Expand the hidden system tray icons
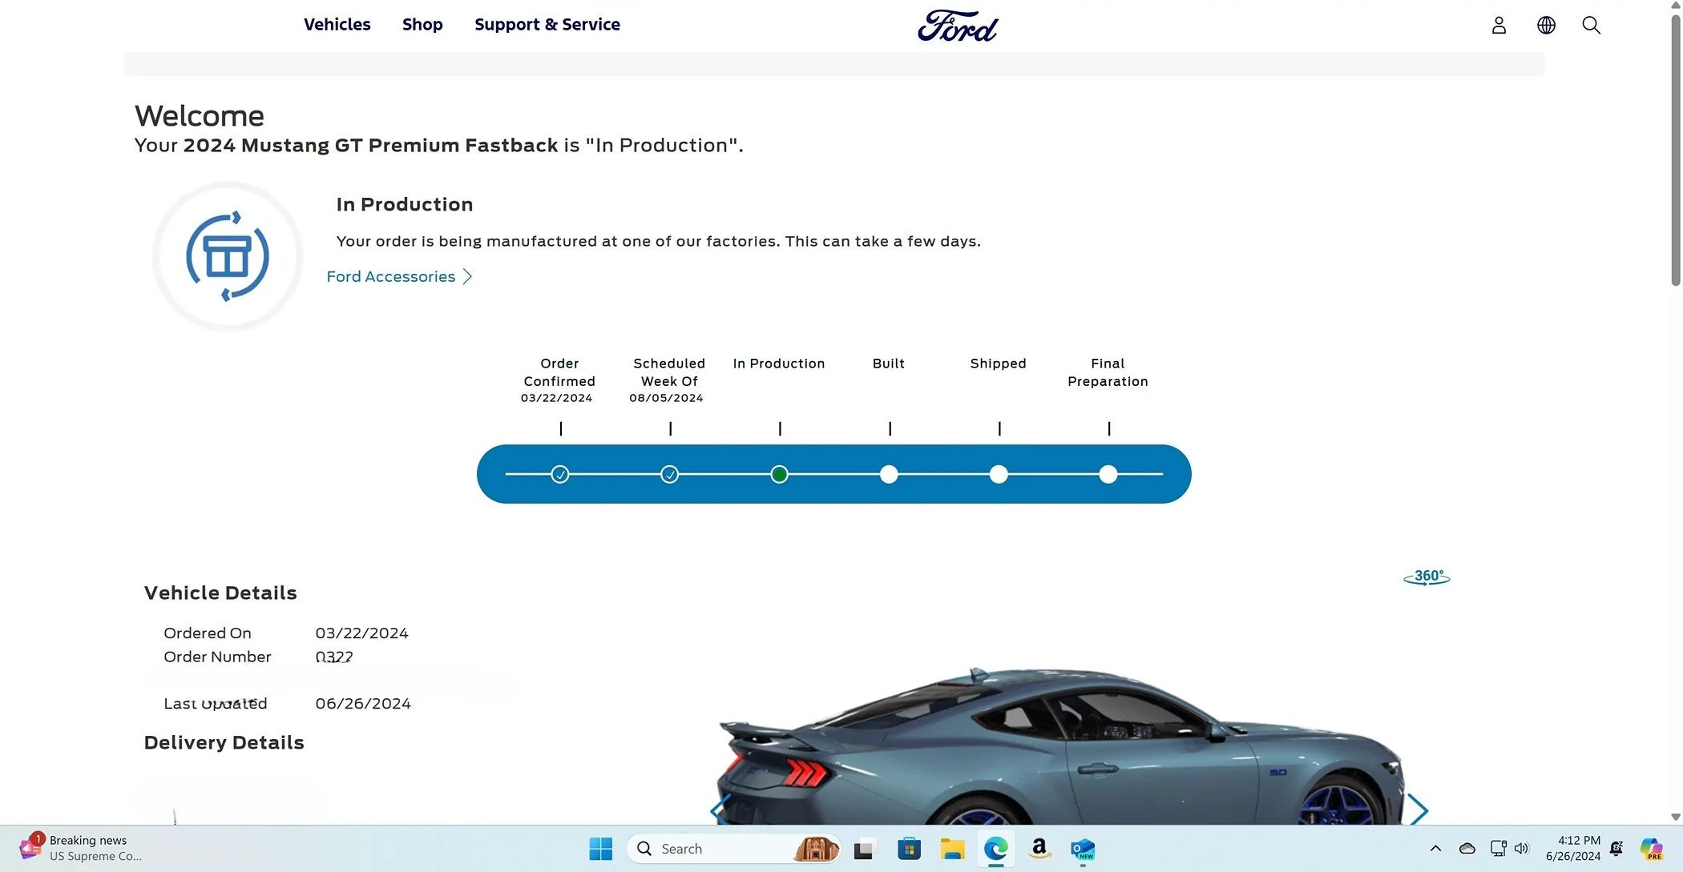 [1435, 849]
